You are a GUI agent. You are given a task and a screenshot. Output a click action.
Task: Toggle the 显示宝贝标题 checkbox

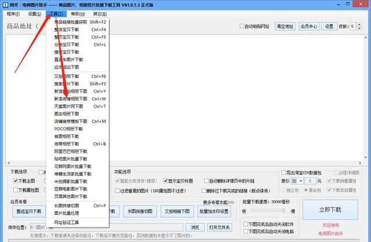click(x=164, y=180)
